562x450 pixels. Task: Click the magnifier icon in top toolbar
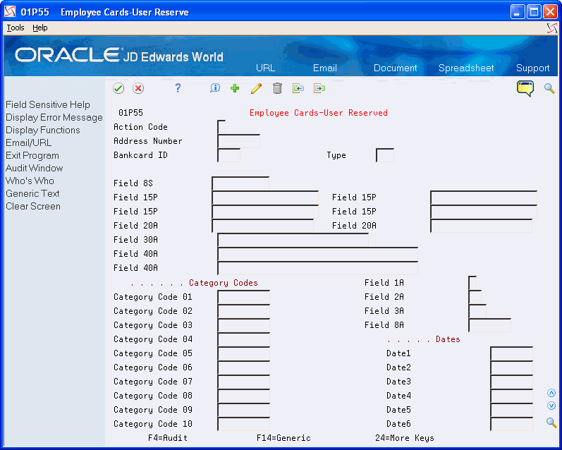tap(549, 88)
